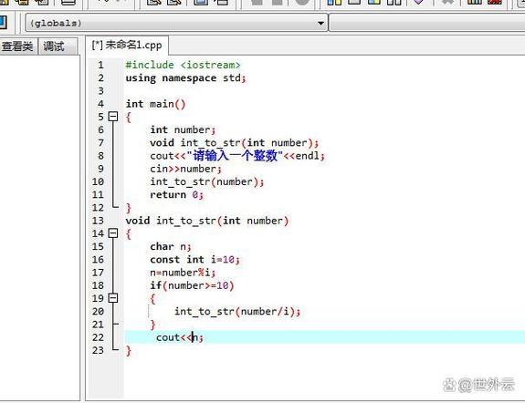
Task: Toggle breakpoint on line number 22
Action: click(x=98, y=337)
